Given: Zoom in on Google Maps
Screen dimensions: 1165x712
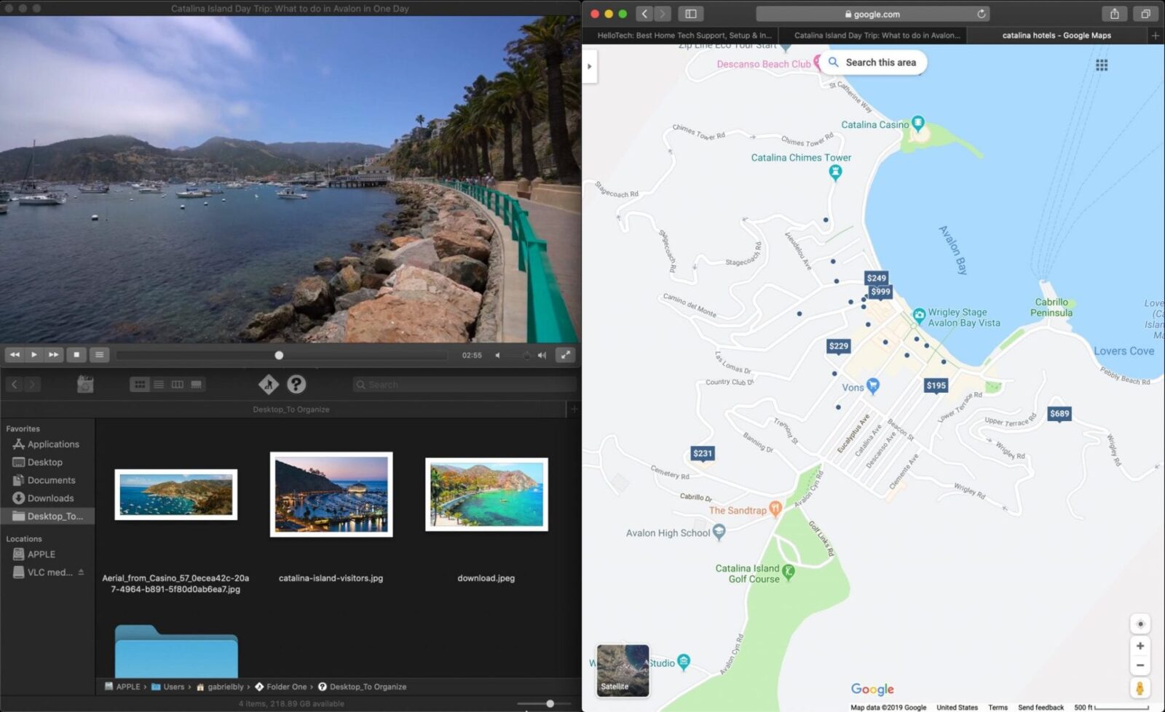Looking at the screenshot, I should click(1140, 646).
